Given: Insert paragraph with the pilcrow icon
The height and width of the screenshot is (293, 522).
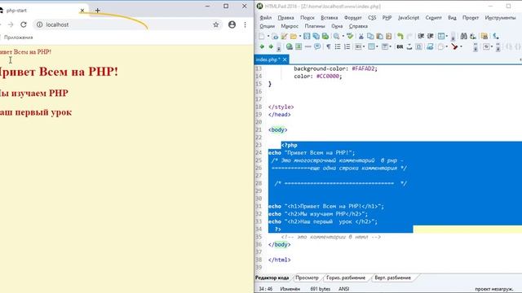Looking at the screenshot, I should pyautogui.click(x=329, y=46).
